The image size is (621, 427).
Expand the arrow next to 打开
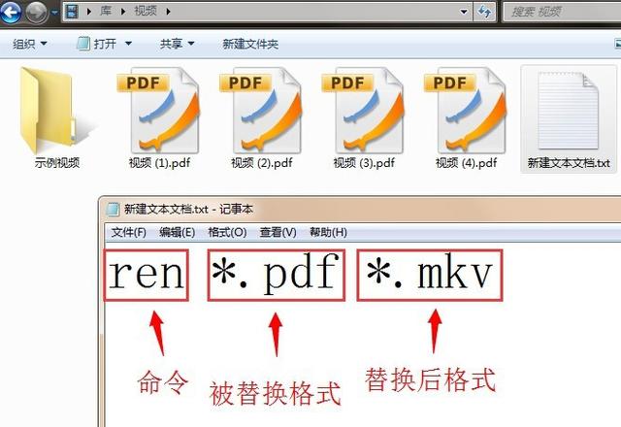tap(128, 44)
